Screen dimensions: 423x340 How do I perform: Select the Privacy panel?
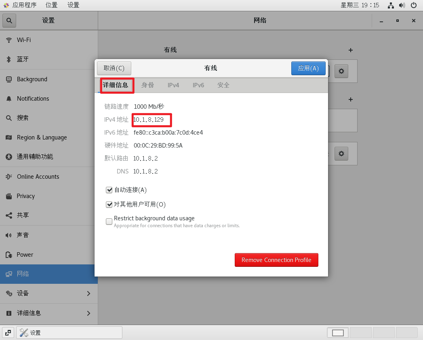point(49,196)
